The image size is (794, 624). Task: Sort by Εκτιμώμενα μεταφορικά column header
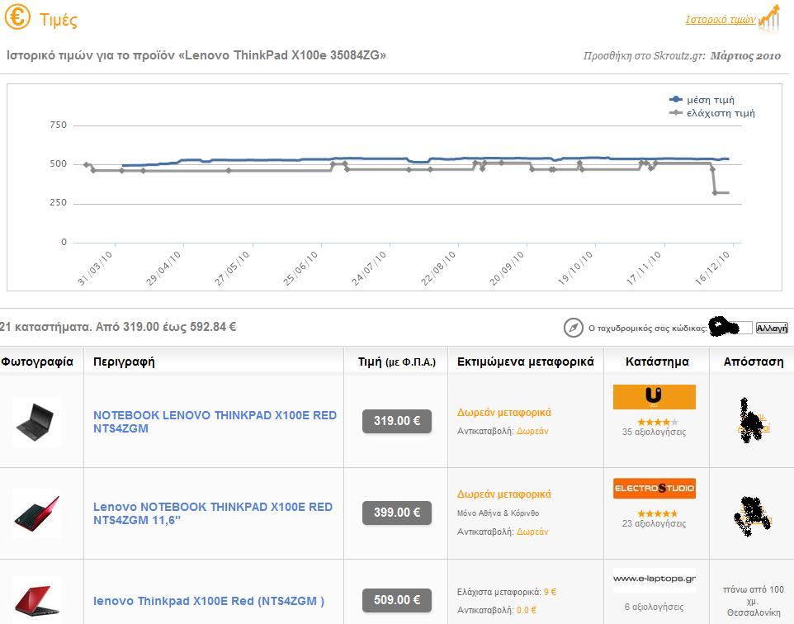point(525,362)
